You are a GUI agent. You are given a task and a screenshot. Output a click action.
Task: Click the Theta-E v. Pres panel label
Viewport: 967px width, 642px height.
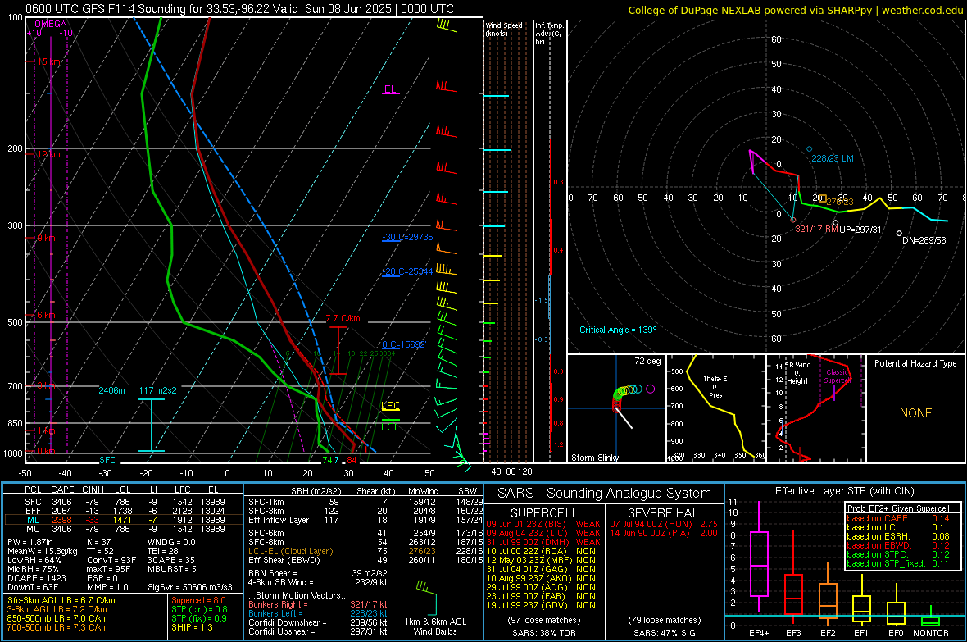tap(715, 386)
